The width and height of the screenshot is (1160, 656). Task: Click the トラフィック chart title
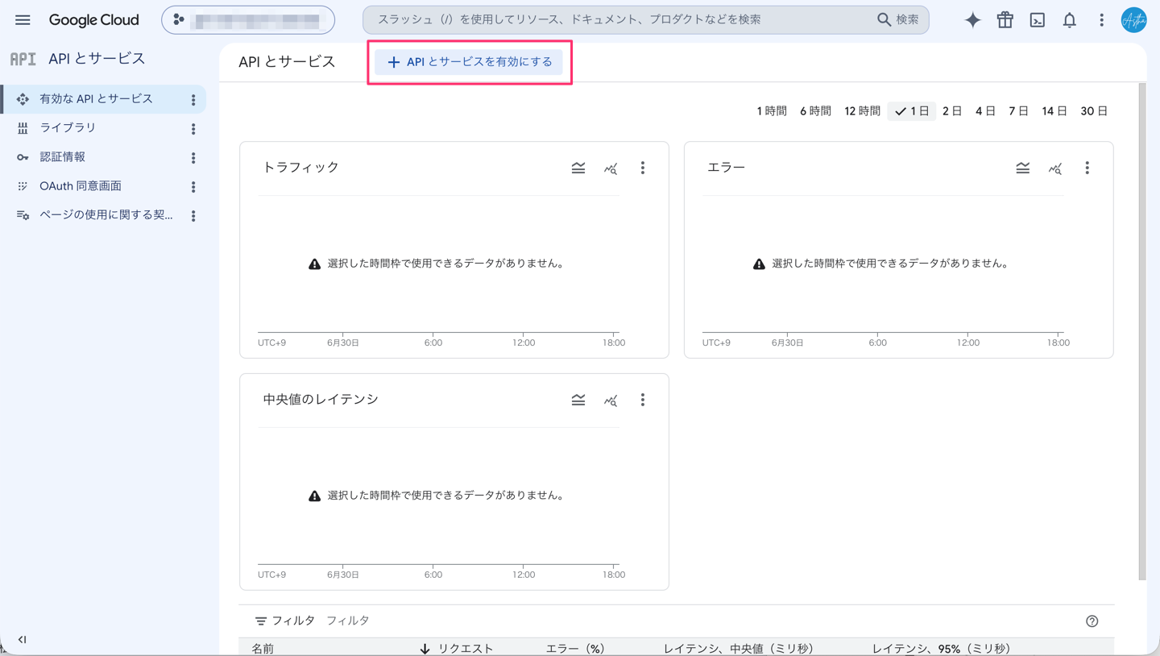pyautogui.click(x=300, y=168)
